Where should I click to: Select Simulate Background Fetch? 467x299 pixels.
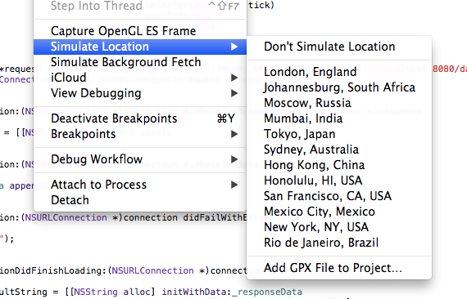coord(140,62)
